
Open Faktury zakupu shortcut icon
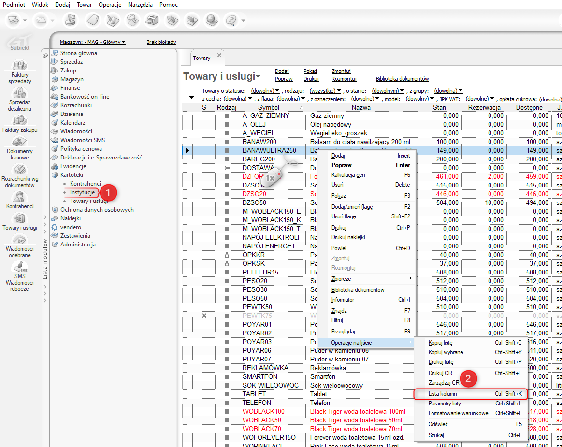click(20, 121)
